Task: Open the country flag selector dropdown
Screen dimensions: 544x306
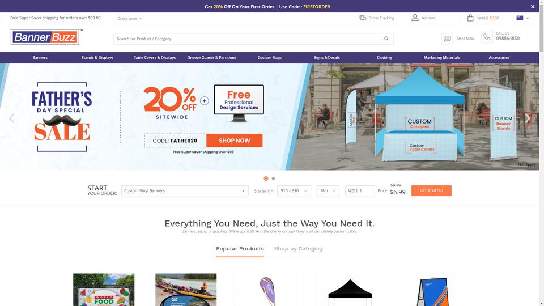Action: click(522, 18)
